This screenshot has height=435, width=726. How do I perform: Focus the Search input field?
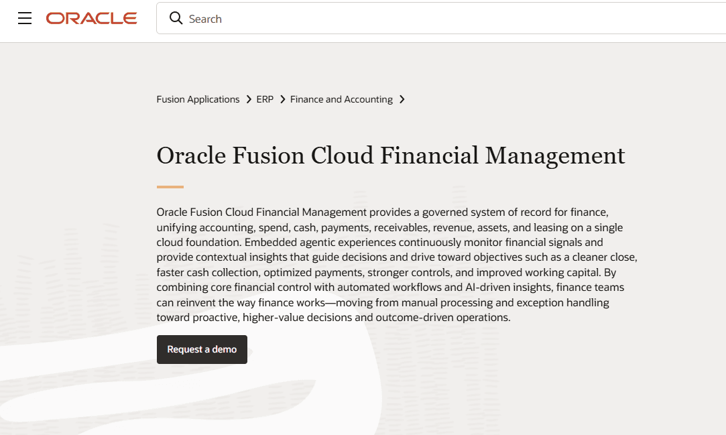(441, 18)
